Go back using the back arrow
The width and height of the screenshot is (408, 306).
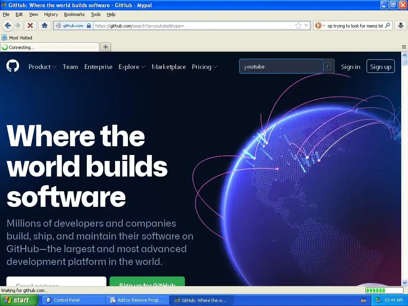coord(8,25)
